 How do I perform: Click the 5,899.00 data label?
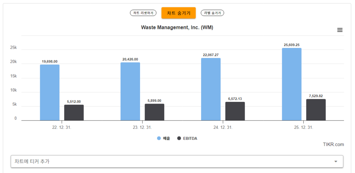(155, 100)
